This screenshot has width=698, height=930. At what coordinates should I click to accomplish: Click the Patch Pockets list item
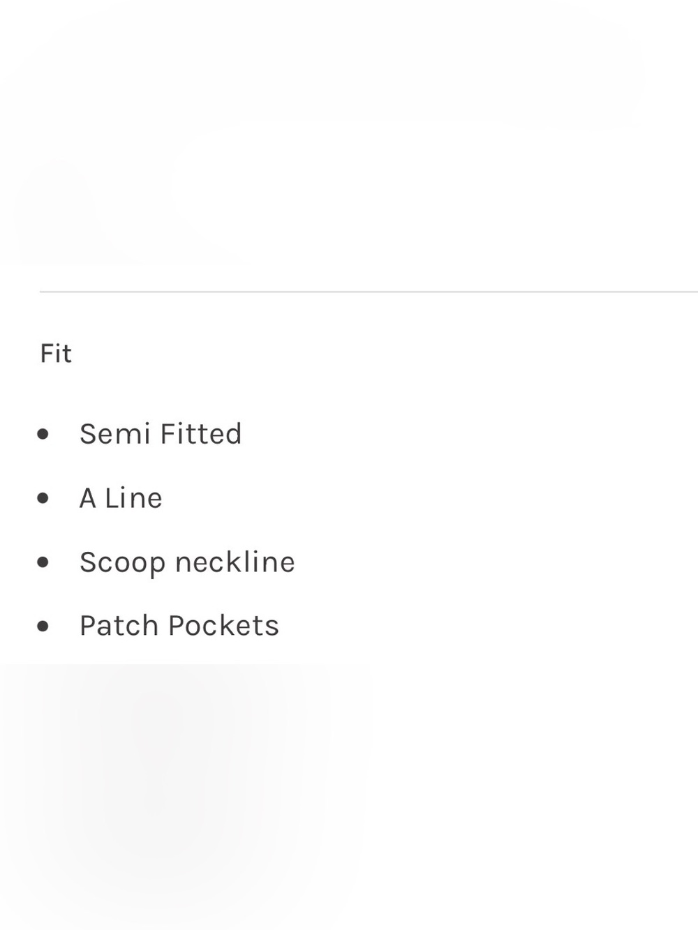(x=179, y=626)
